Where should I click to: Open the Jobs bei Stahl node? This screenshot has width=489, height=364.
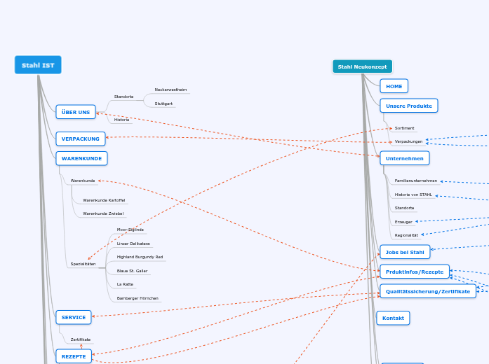[x=405, y=252]
